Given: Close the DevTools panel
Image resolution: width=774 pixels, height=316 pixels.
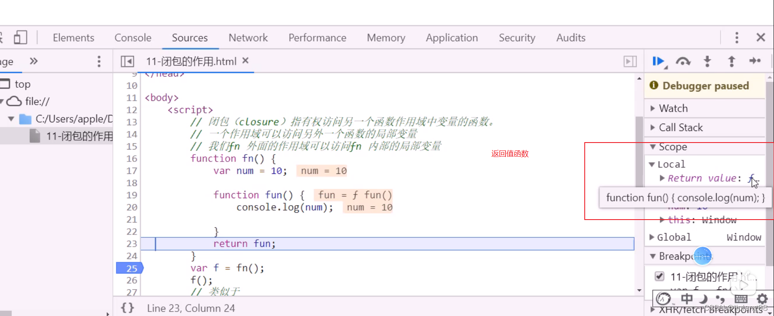Looking at the screenshot, I should point(761,37).
